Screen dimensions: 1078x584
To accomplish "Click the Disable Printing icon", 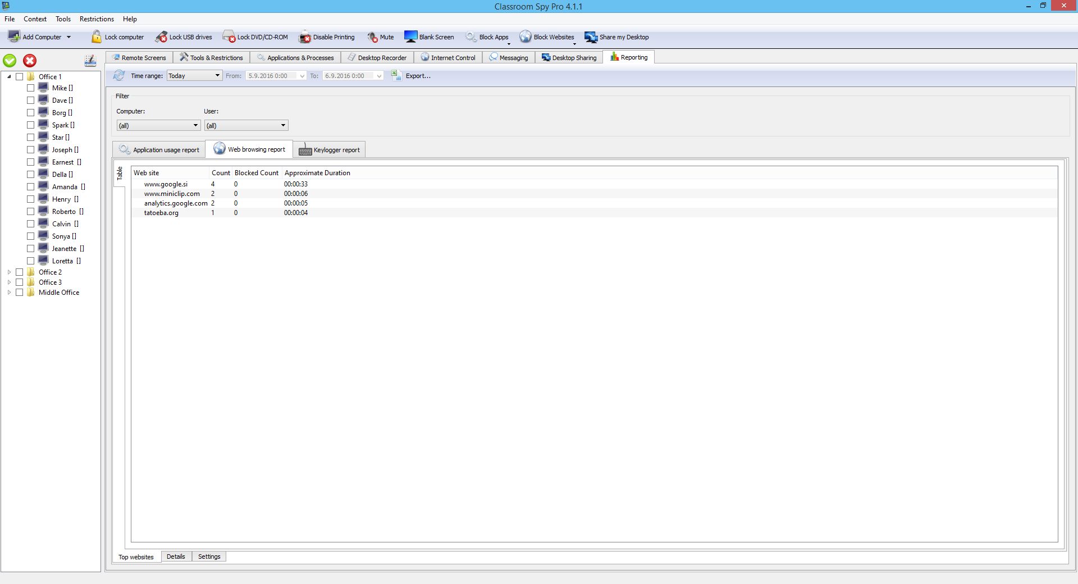I will [x=304, y=37].
